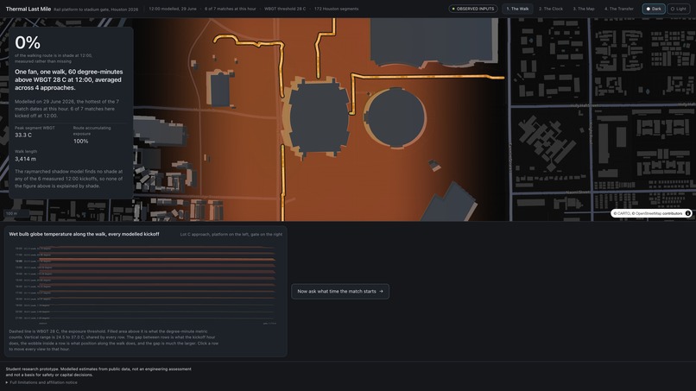Click the WBGT threshold 28 C header text

coord(284,9)
